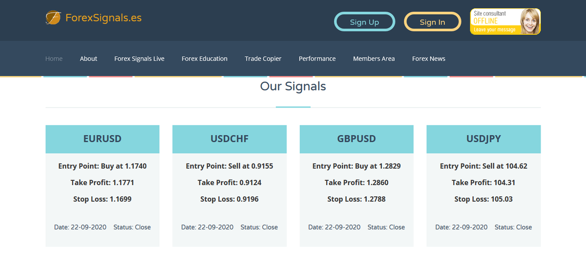Image resolution: width=586 pixels, height=272 pixels.
Task: Click 'Status: Close' in the GBPUSD card
Action: click(386, 227)
